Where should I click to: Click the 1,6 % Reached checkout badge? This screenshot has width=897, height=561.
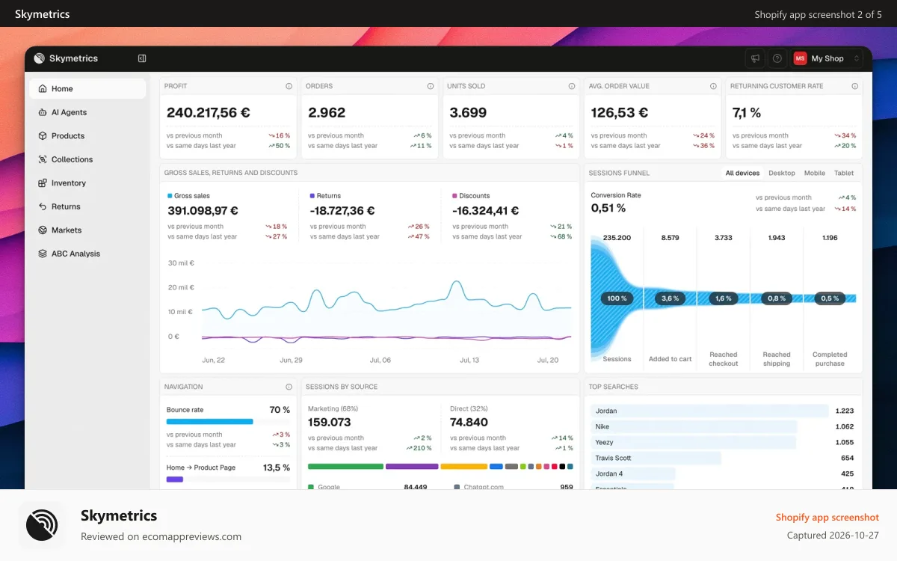point(724,298)
